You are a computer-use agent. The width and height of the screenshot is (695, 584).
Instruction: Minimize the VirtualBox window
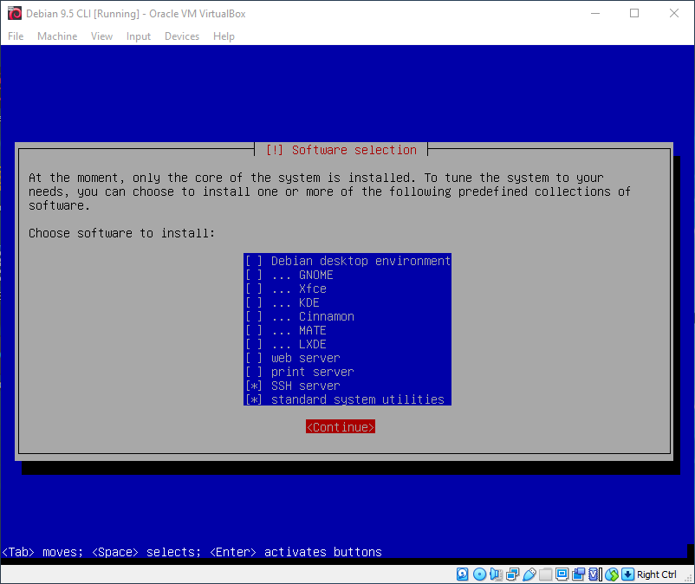coord(595,13)
